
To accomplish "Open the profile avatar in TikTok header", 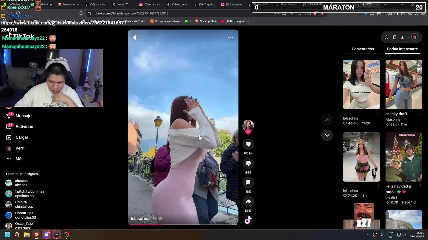I will point(414,37).
